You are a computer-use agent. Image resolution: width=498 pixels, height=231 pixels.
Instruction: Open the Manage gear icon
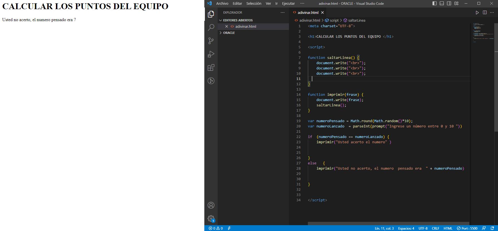pyautogui.click(x=211, y=219)
